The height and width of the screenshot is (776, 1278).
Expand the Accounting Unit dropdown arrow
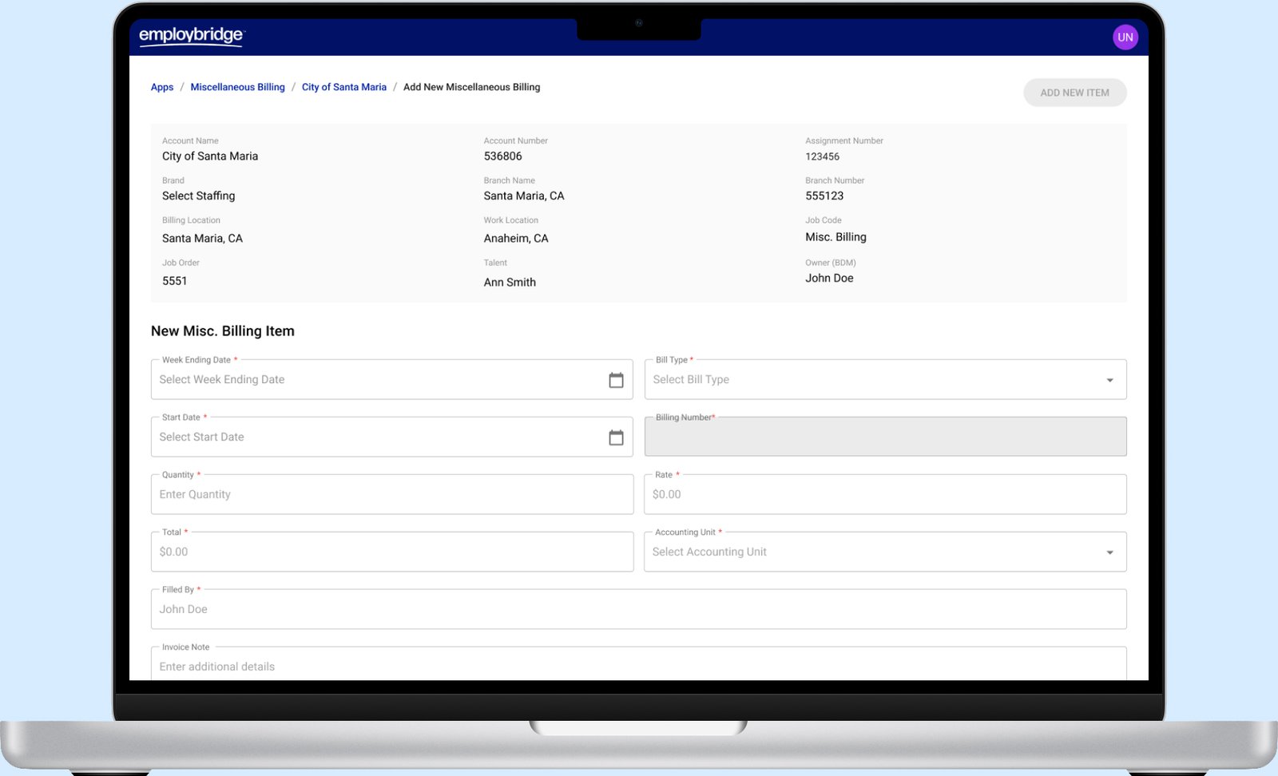(x=1109, y=552)
